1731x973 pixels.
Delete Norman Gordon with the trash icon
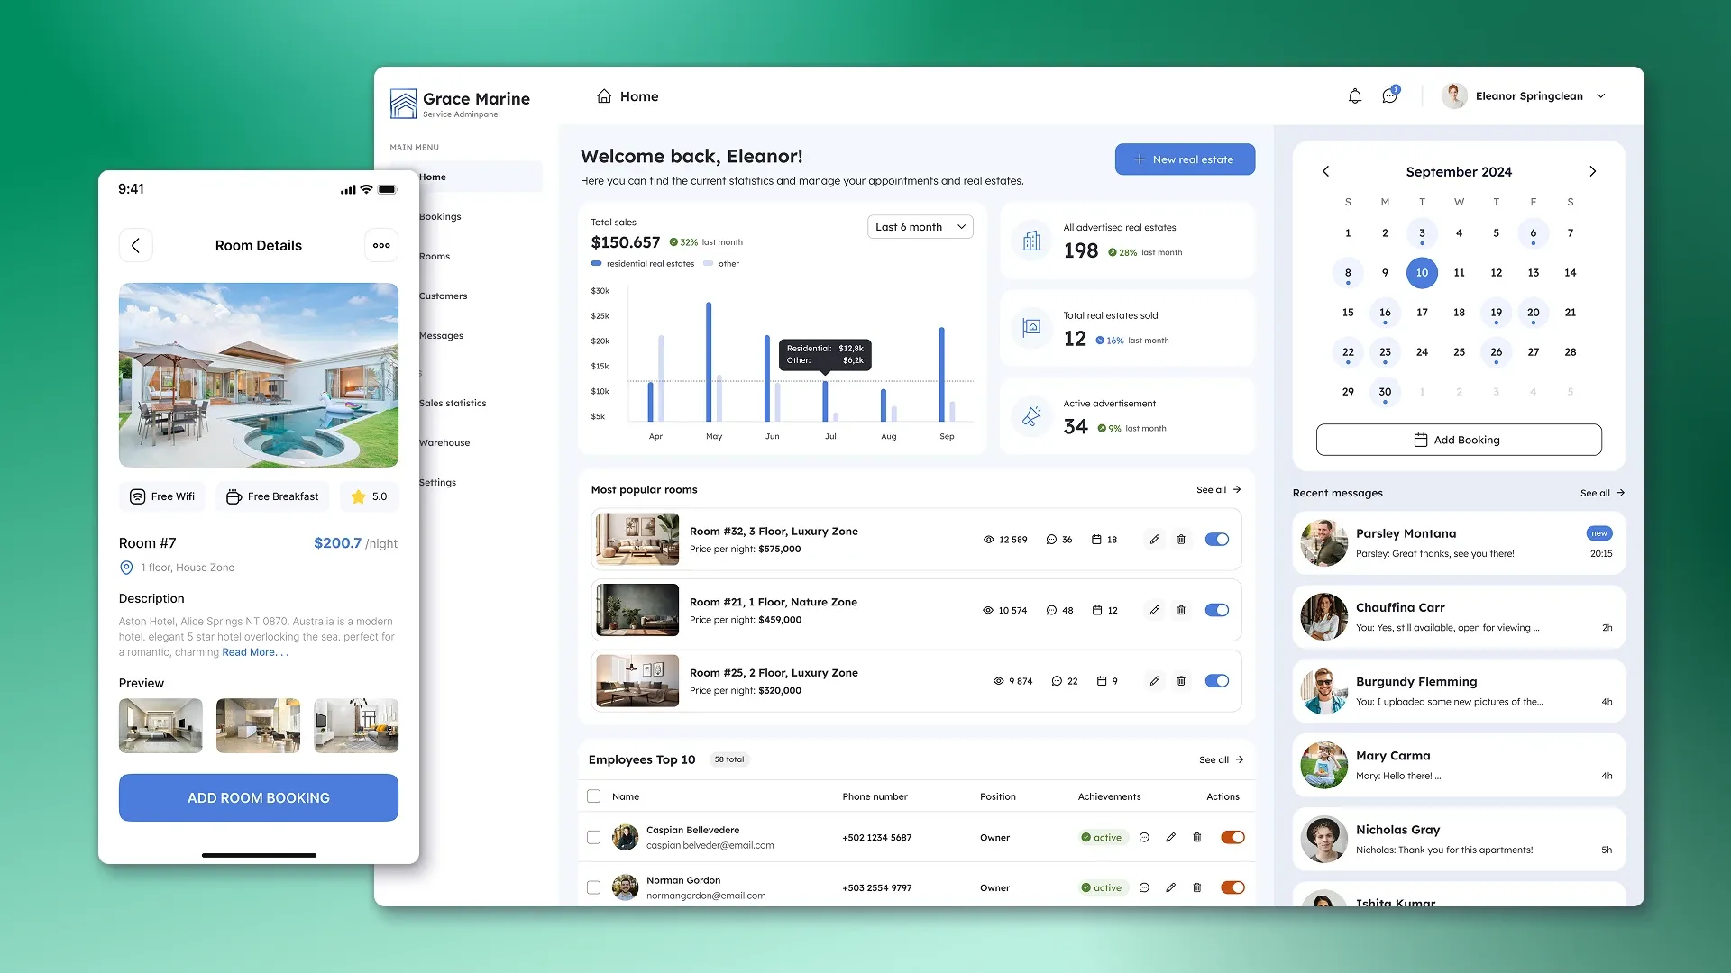(1196, 887)
